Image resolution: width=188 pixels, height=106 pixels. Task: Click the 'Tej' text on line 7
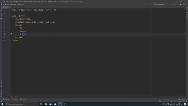(21, 28)
